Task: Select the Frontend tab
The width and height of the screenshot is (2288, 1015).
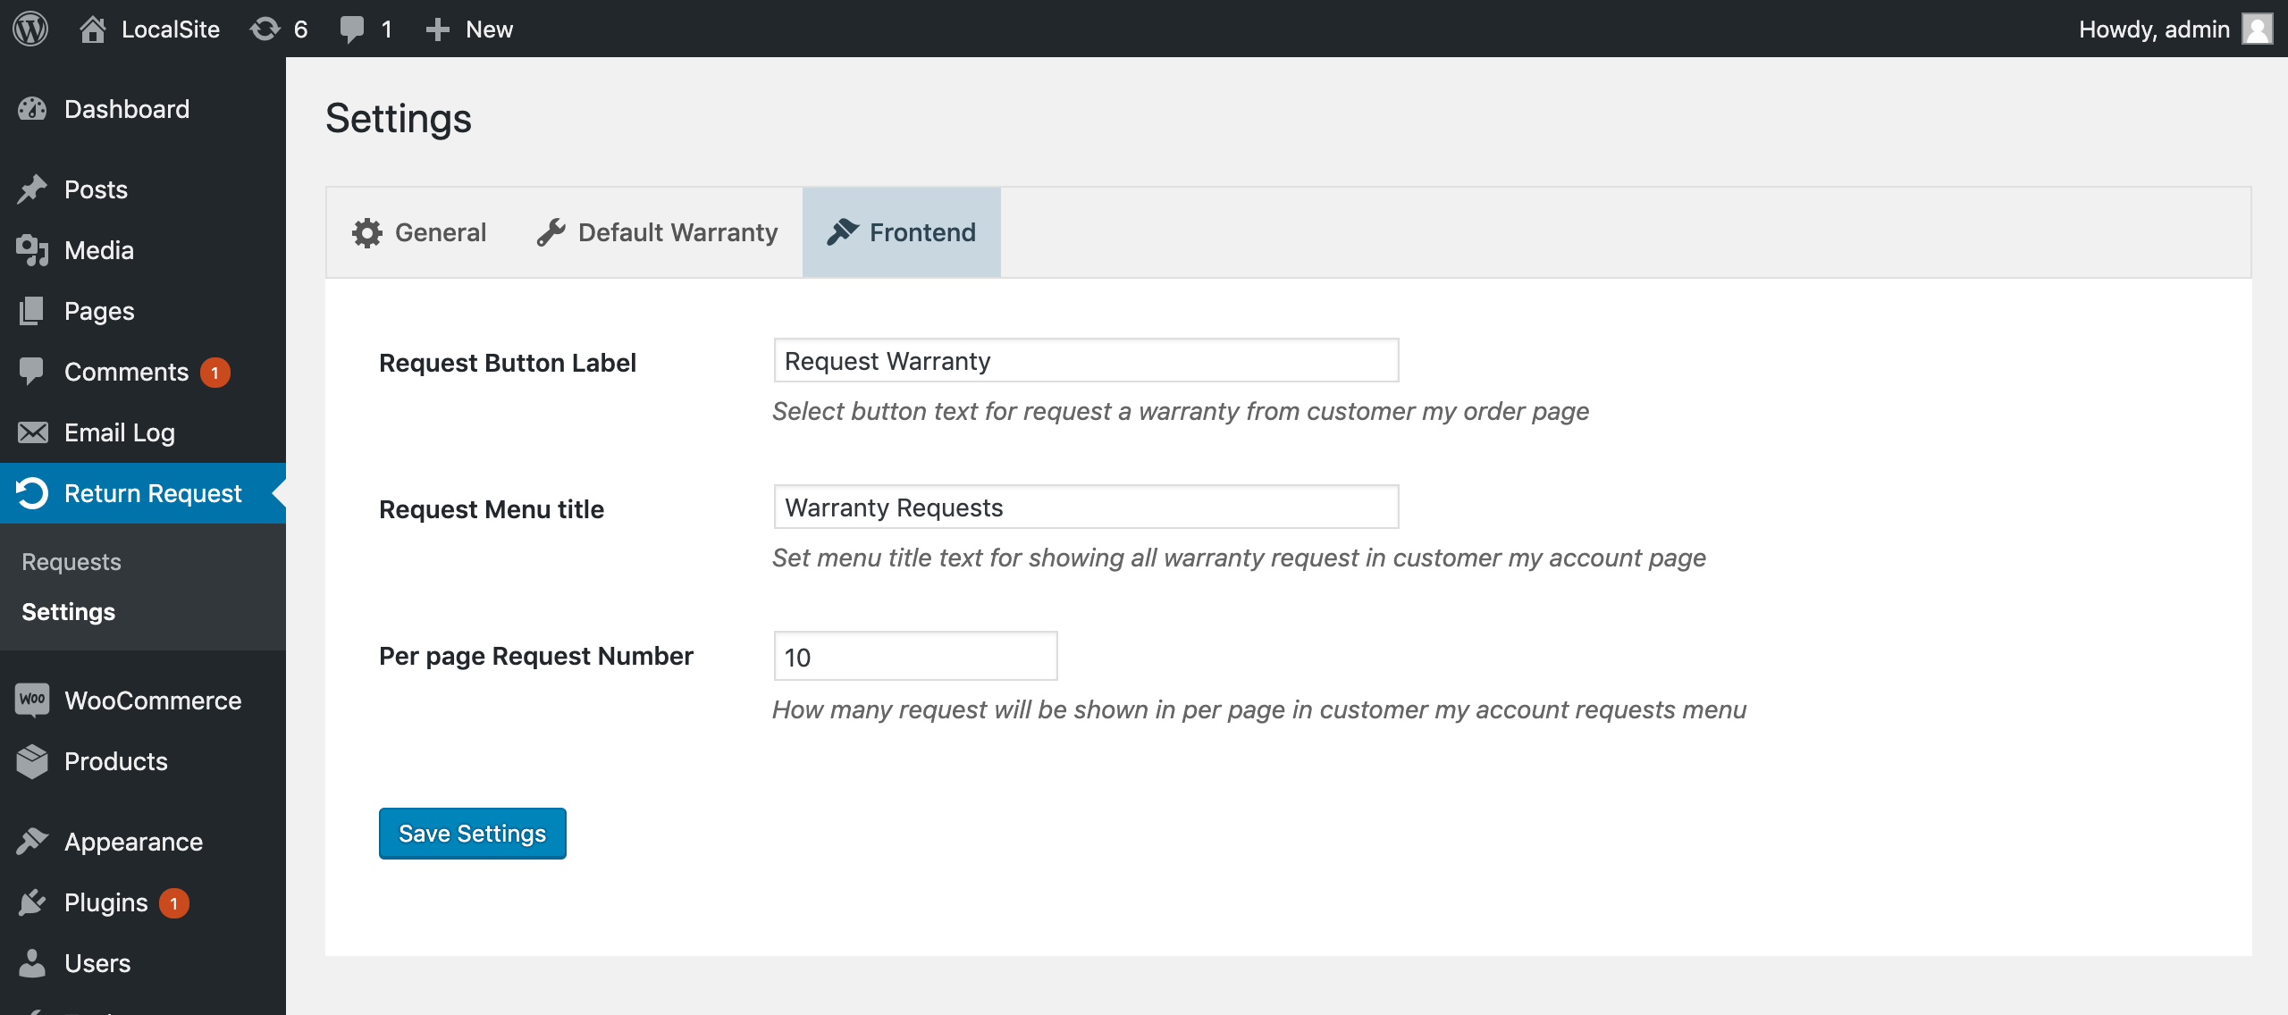Action: [901, 232]
